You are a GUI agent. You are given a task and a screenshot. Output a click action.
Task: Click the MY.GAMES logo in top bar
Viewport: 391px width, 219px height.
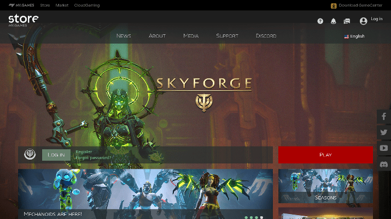[x=21, y=5]
